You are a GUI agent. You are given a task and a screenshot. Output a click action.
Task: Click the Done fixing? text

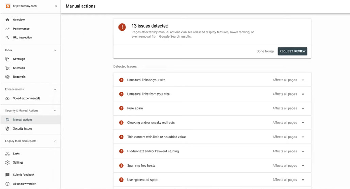[266, 51]
